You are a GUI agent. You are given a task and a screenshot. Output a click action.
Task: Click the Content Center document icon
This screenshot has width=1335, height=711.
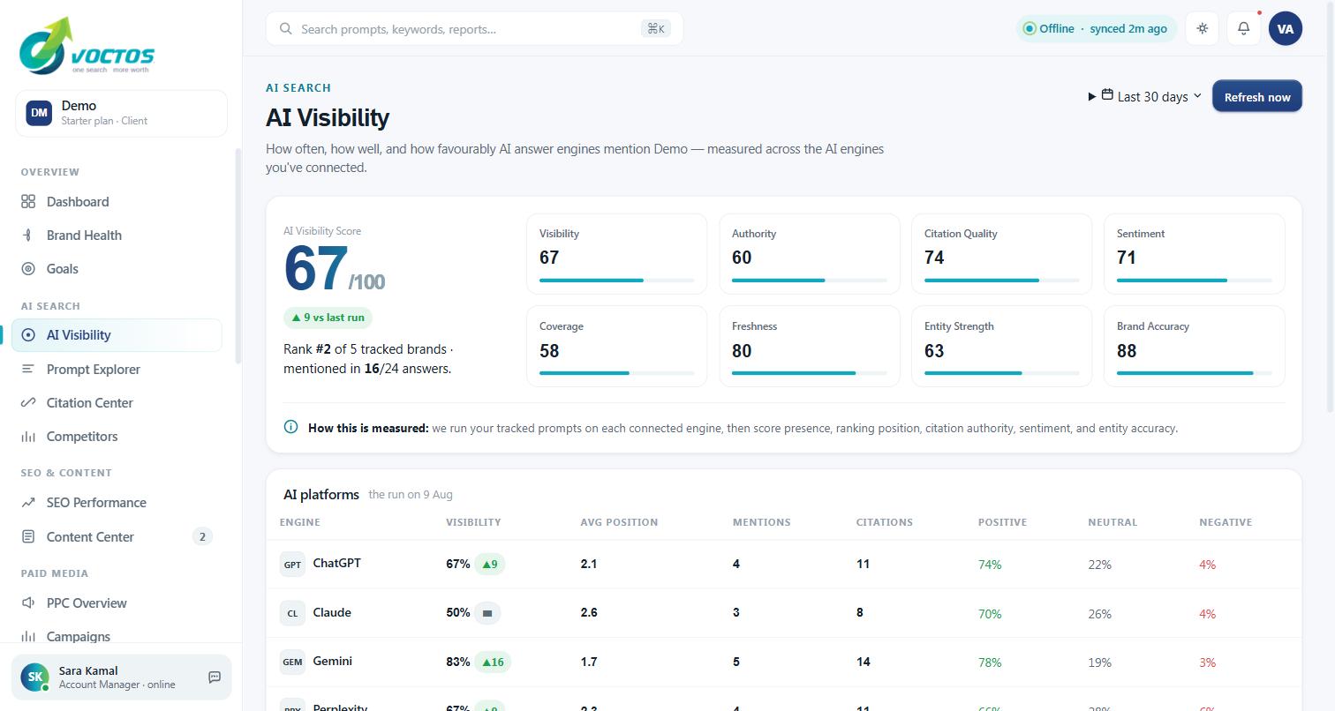click(28, 537)
